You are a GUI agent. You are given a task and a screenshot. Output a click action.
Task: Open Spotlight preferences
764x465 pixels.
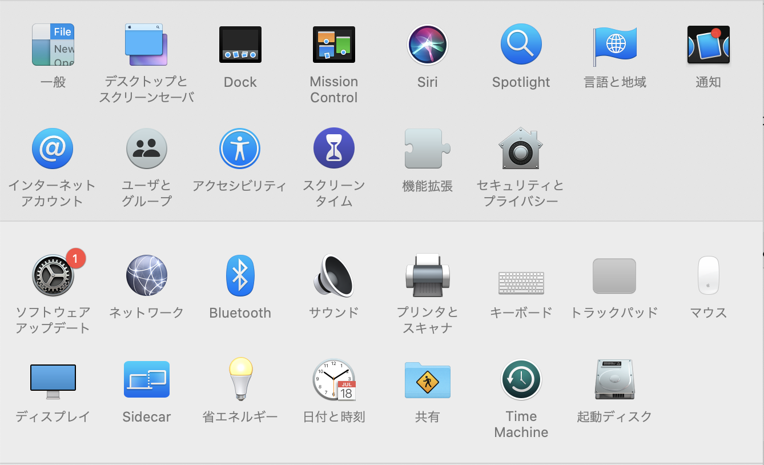[x=521, y=45]
